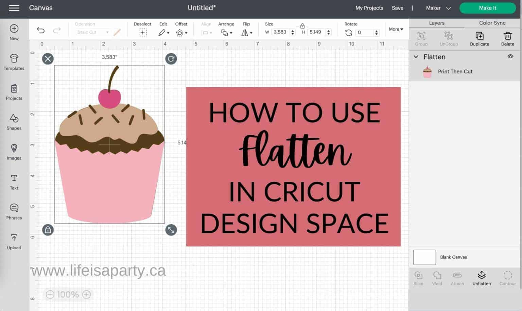Switch to the Color Sync tab
Image resolution: width=522 pixels, height=311 pixels.
(x=492, y=23)
